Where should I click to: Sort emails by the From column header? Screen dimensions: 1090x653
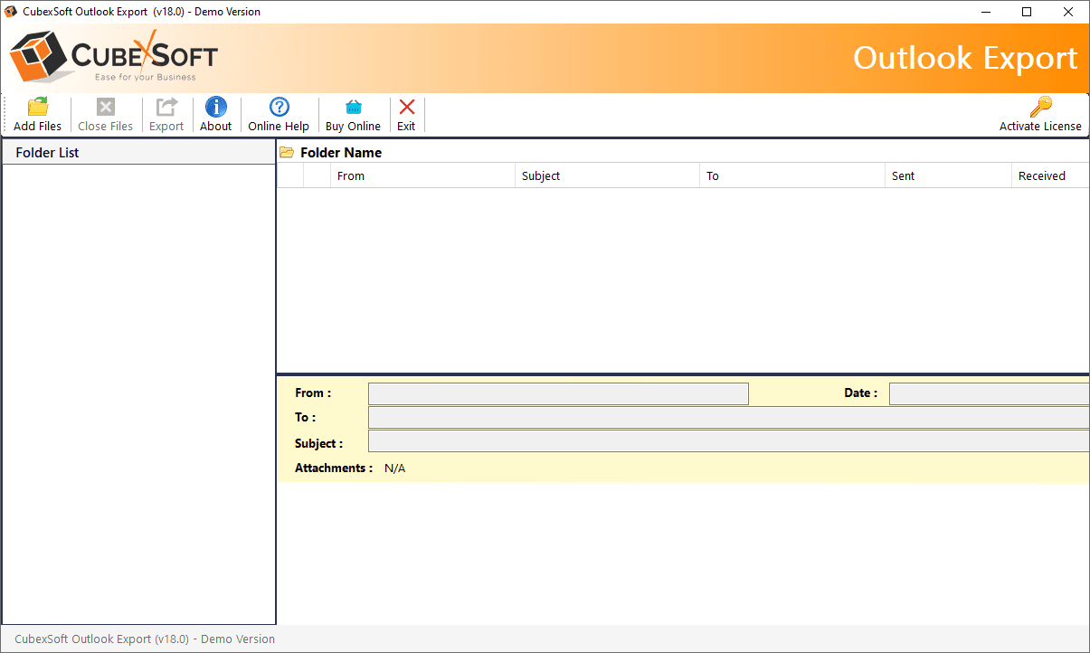tap(422, 175)
